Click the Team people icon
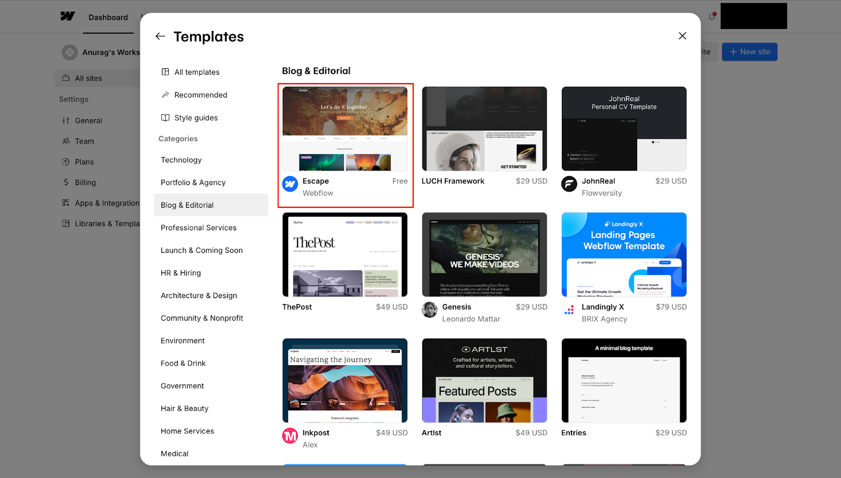 point(66,141)
